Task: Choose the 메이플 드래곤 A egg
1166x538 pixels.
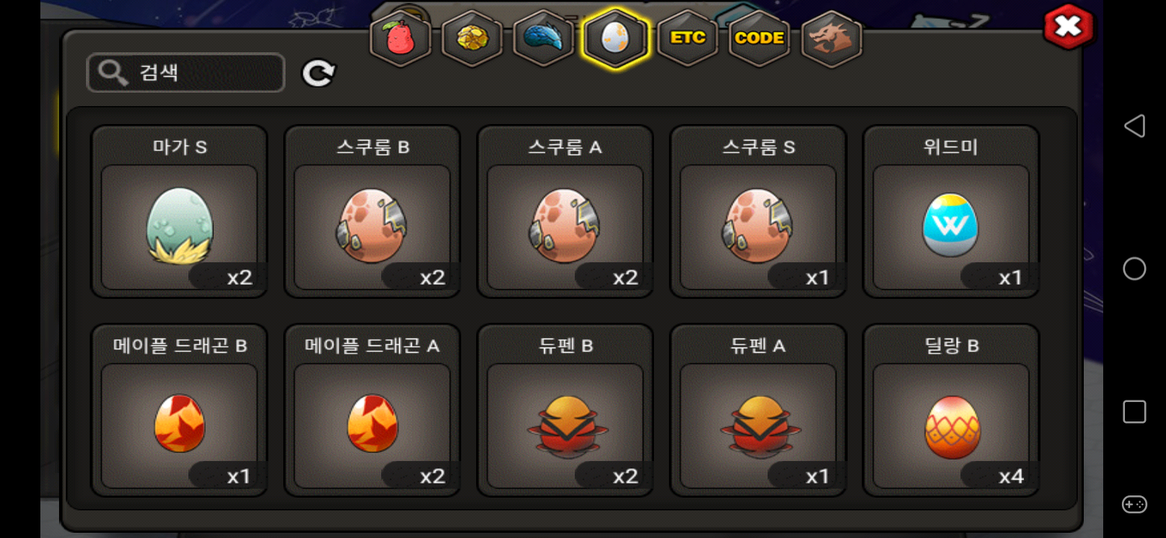Action: (x=372, y=410)
